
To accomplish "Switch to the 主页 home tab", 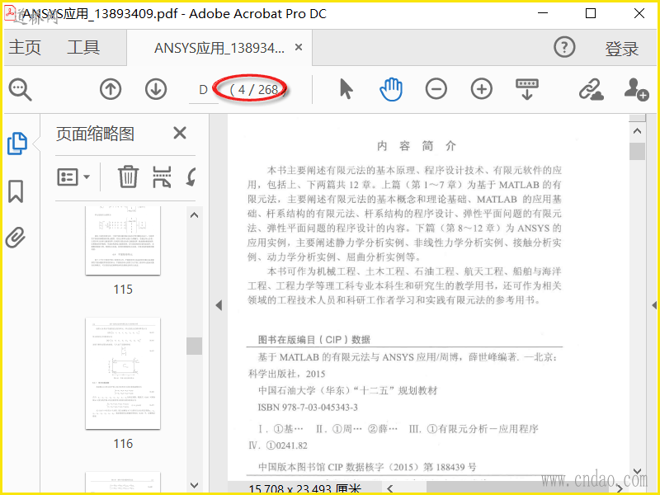I will pos(25,47).
